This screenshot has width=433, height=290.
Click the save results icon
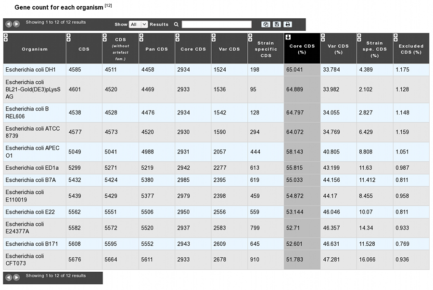pyautogui.click(x=277, y=25)
